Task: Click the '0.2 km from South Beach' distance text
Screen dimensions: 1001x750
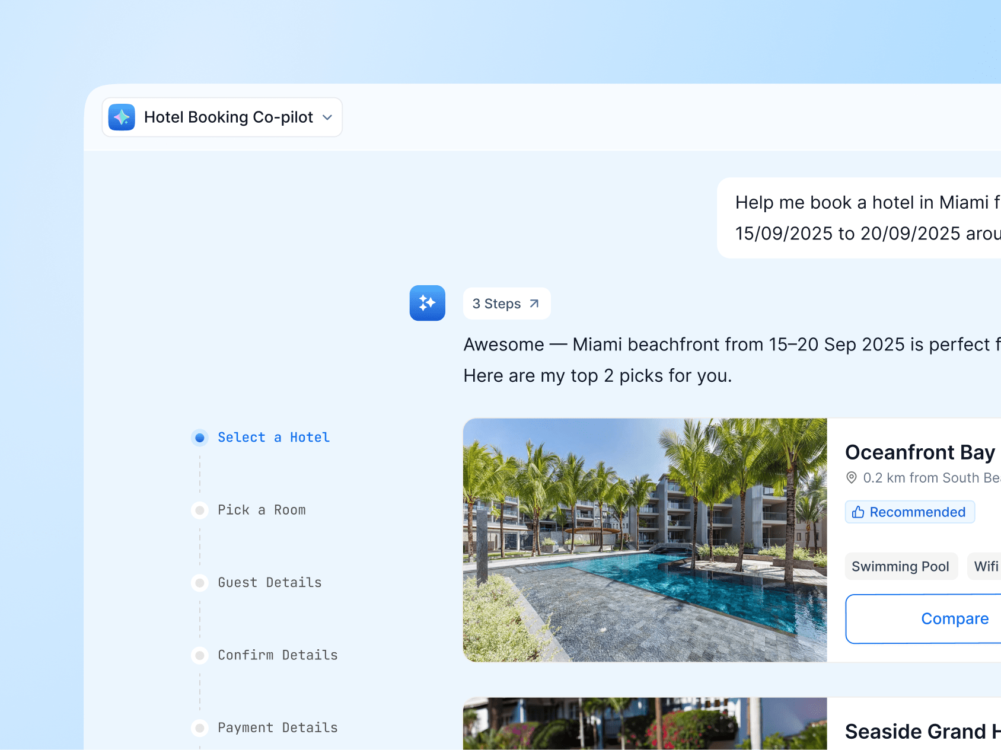Action: pos(932,478)
